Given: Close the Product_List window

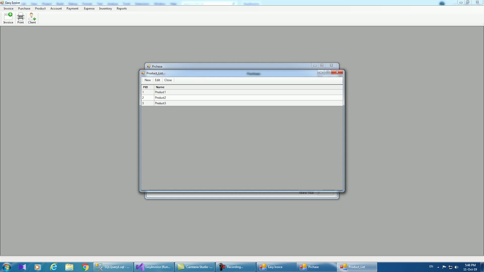Looking at the screenshot, I should coord(337,72).
